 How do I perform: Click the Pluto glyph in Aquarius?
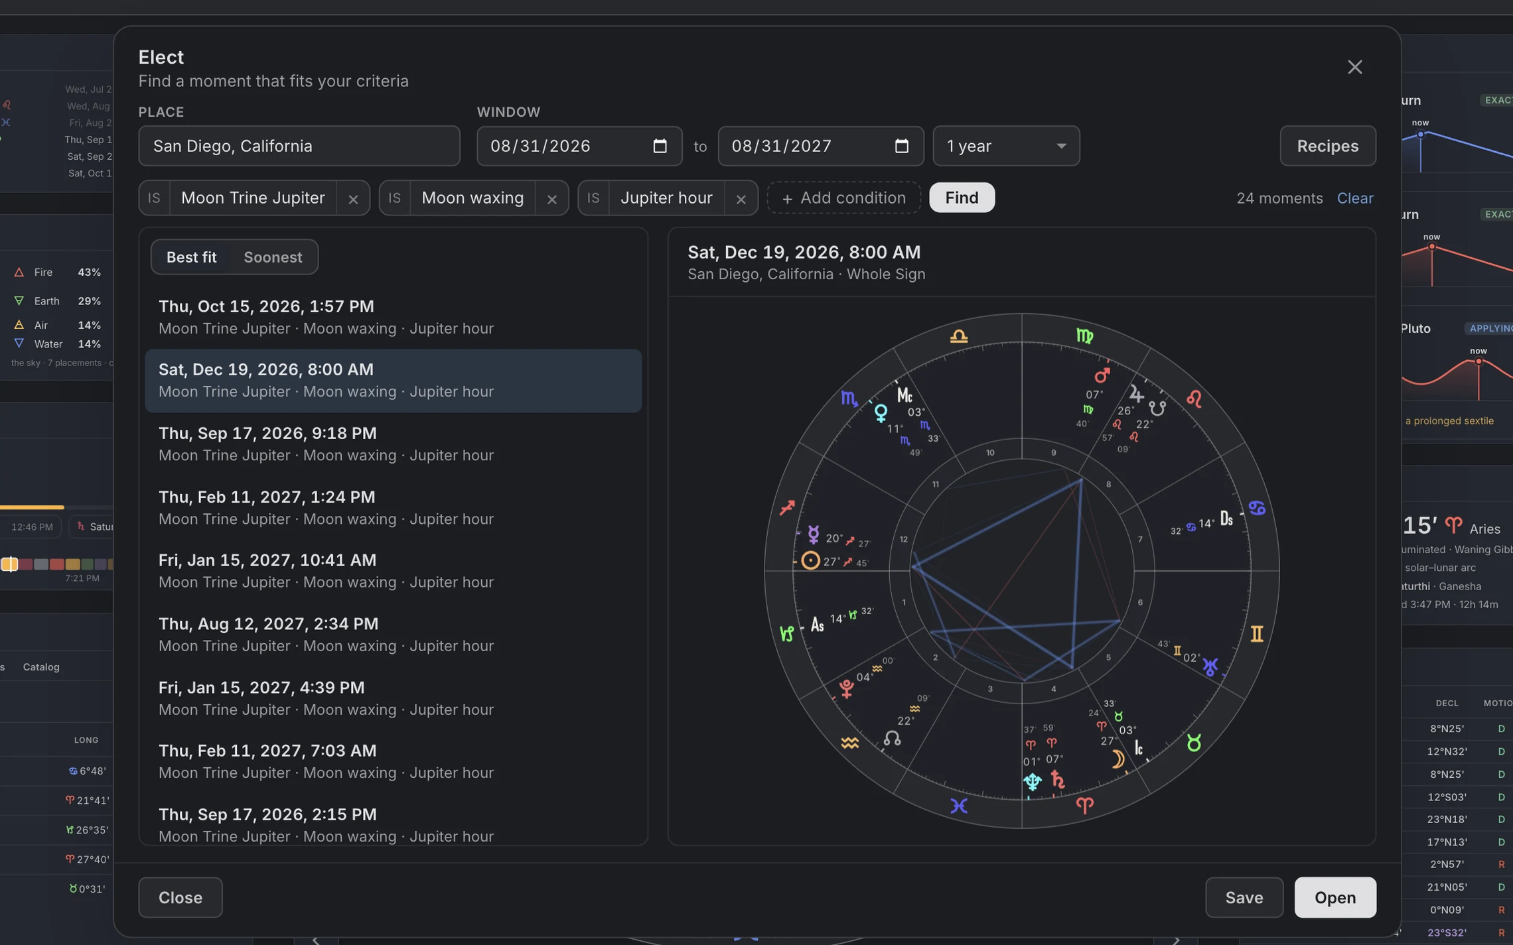point(846,688)
